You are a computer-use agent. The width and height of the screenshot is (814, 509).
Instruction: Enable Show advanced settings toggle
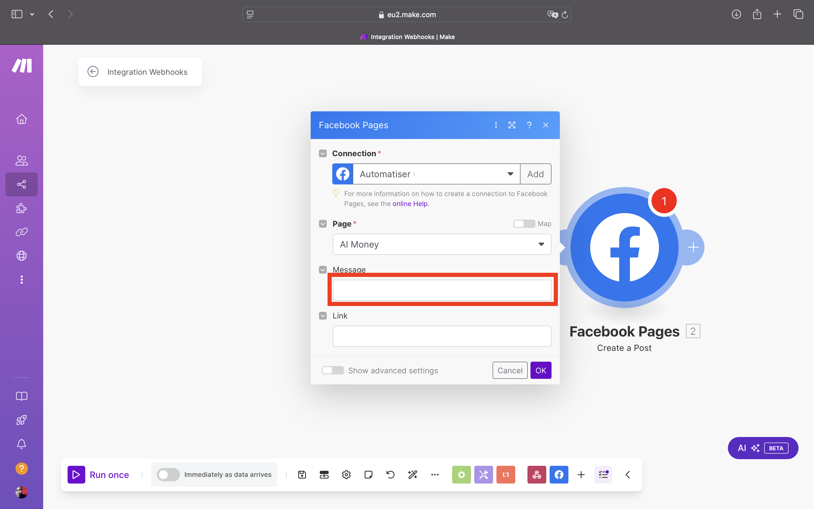click(x=333, y=370)
